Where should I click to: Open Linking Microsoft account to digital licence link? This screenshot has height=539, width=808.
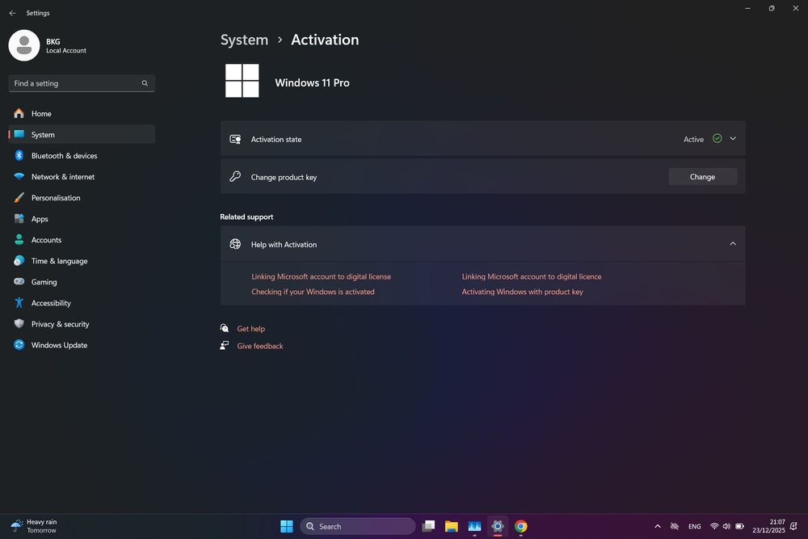(x=532, y=276)
